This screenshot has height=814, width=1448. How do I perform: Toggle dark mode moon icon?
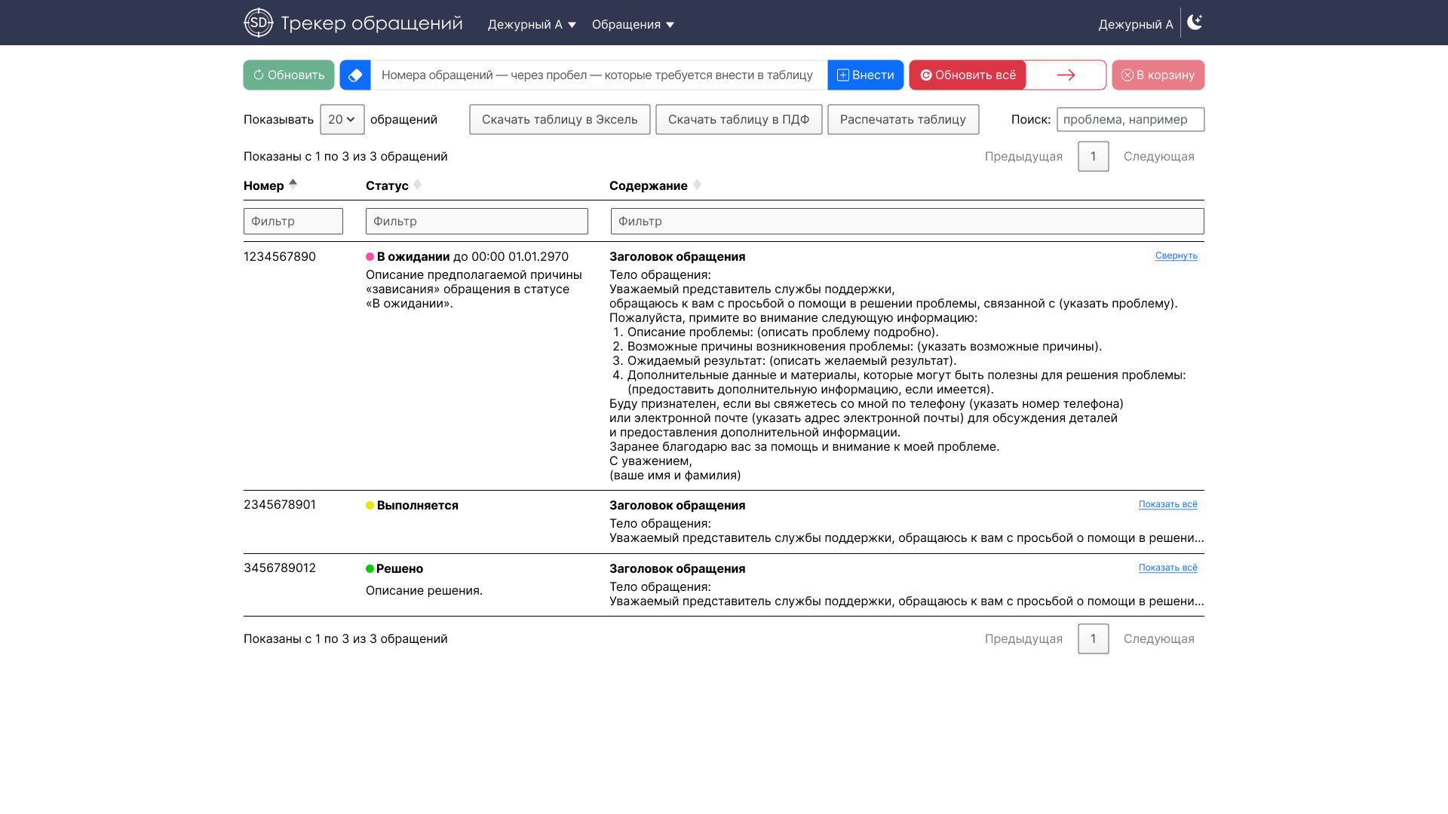pyautogui.click(x=1195, y=23)
